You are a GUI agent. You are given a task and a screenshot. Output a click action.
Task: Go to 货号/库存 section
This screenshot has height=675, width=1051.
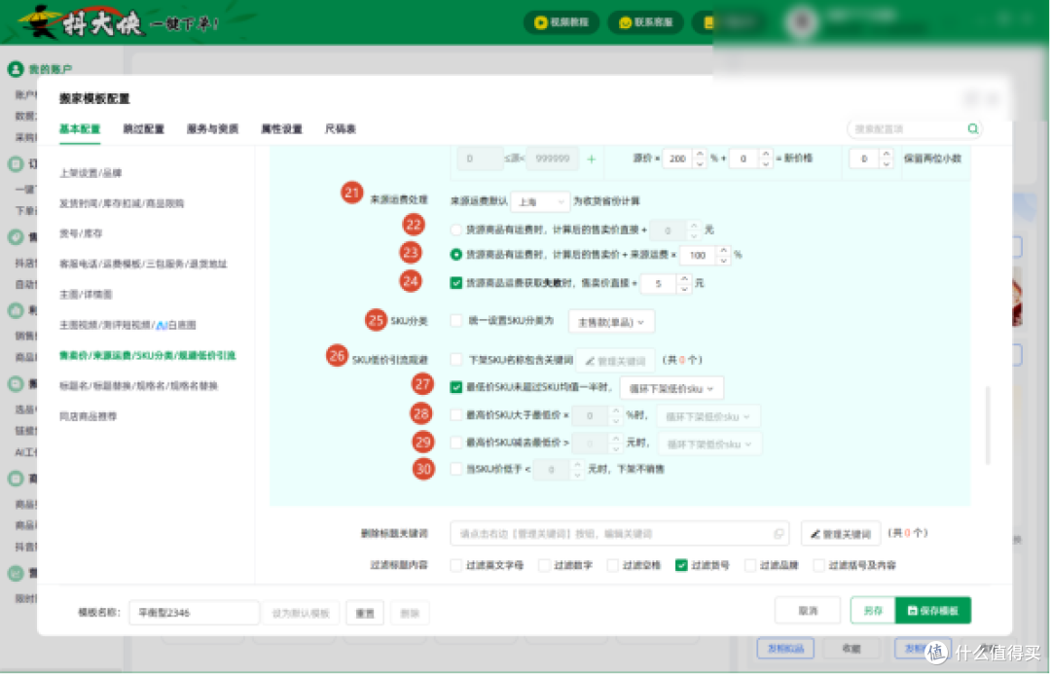[x=81, y=233]
